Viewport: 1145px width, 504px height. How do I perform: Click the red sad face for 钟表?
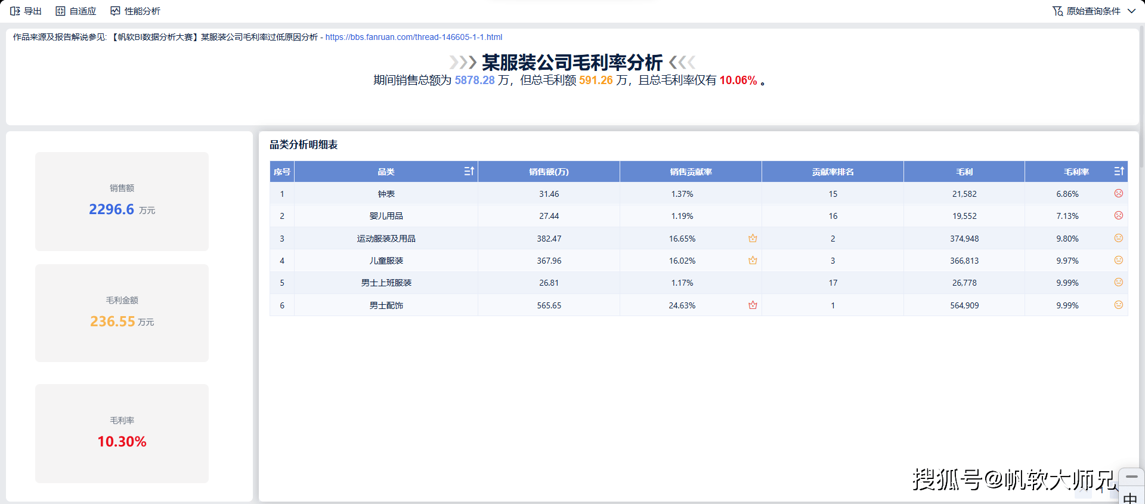tap(1119, 193)
